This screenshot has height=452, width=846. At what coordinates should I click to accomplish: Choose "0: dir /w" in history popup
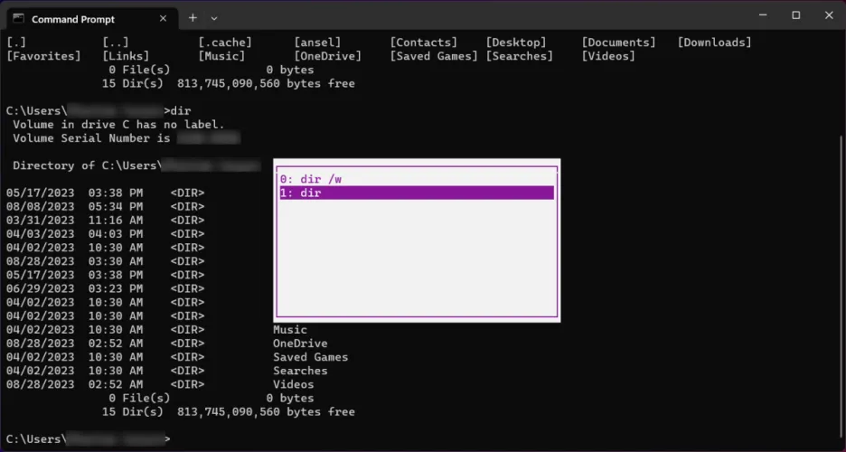(313, 179)
